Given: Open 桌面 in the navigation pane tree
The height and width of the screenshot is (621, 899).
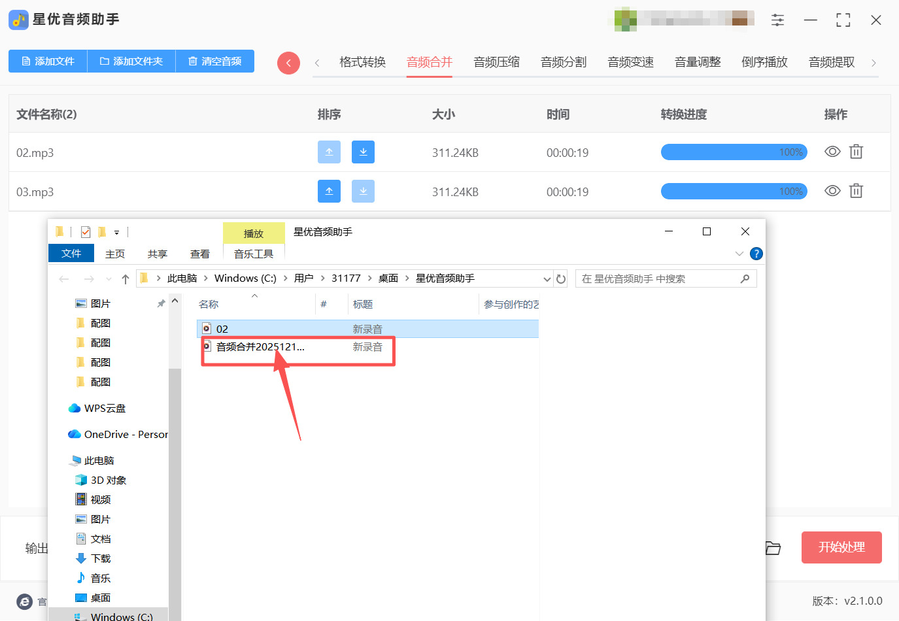Looking at the screenshot, I should pos(93,598).
